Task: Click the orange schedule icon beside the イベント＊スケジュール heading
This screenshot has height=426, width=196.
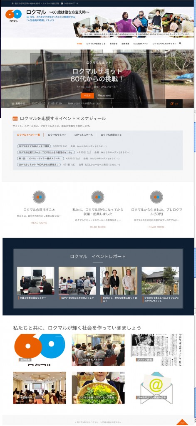Action: pos(15,119)
